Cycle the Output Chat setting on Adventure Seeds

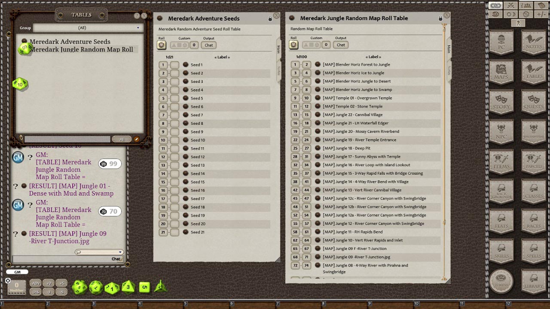click(208, 45)
